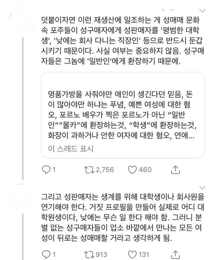This screenshot has height=260, width=214.
Task: Click the 2,756 retweet count
Action: (x=105, y=170)
